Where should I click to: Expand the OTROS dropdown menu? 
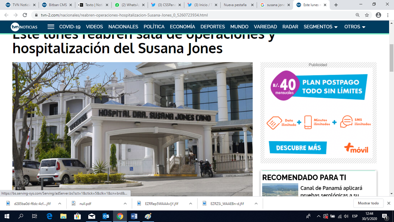(355, 27)
